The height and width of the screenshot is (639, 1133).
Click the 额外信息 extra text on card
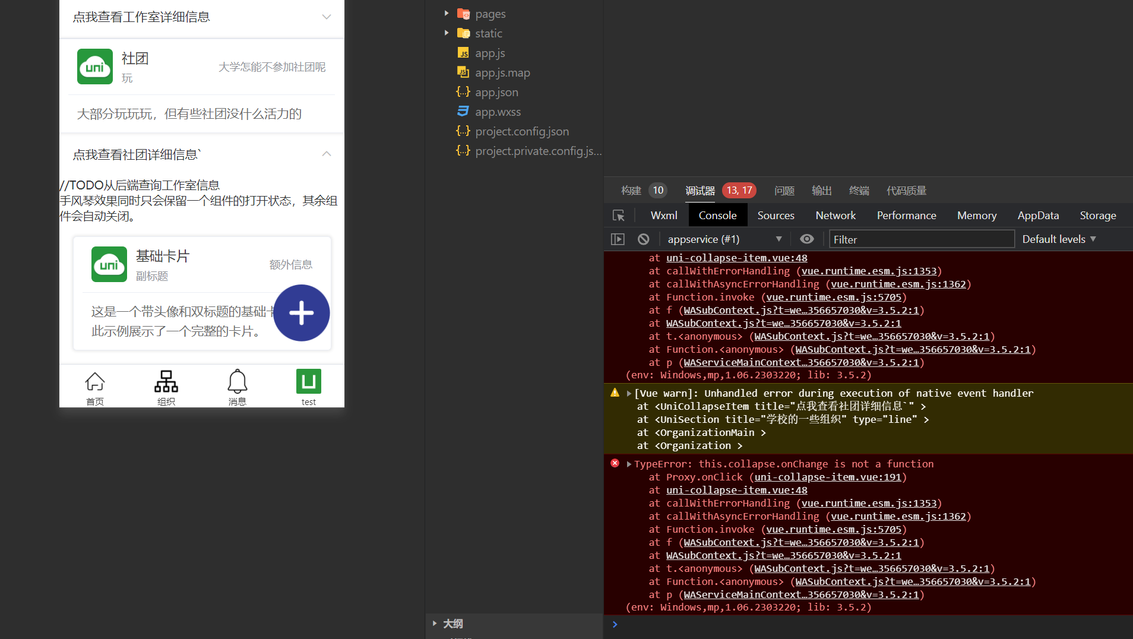[x=291, y=264]
